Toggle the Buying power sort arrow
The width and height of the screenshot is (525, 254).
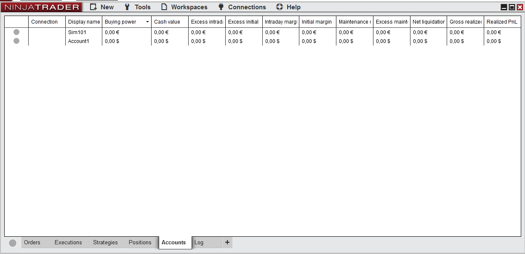tap(147, 22)
